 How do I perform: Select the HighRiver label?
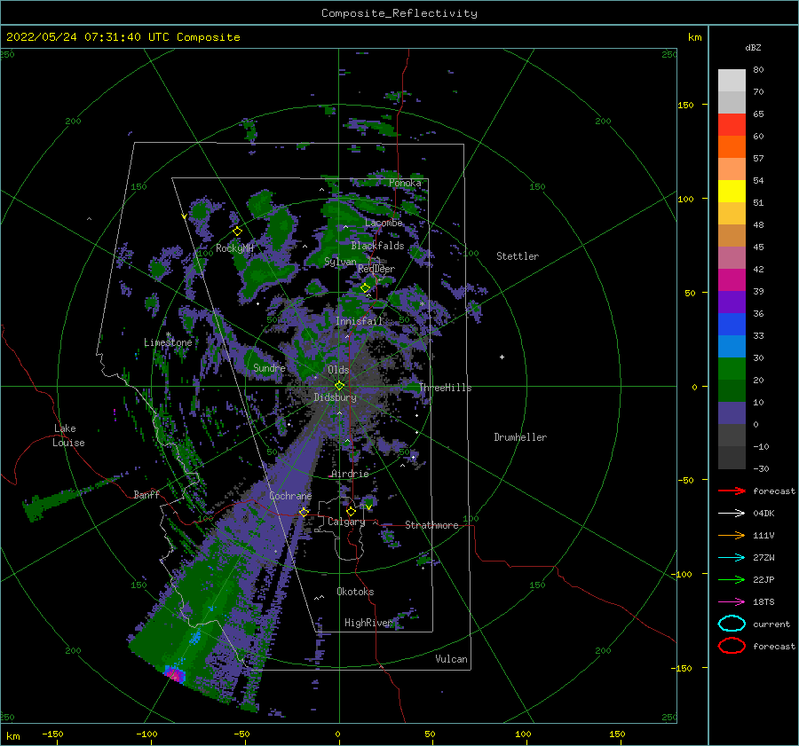pyautogui.click(x=368, y=623)
